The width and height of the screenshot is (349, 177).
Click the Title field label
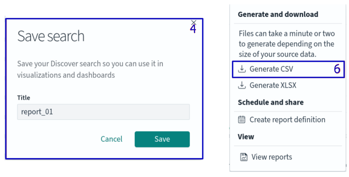[x=24, y=98]
